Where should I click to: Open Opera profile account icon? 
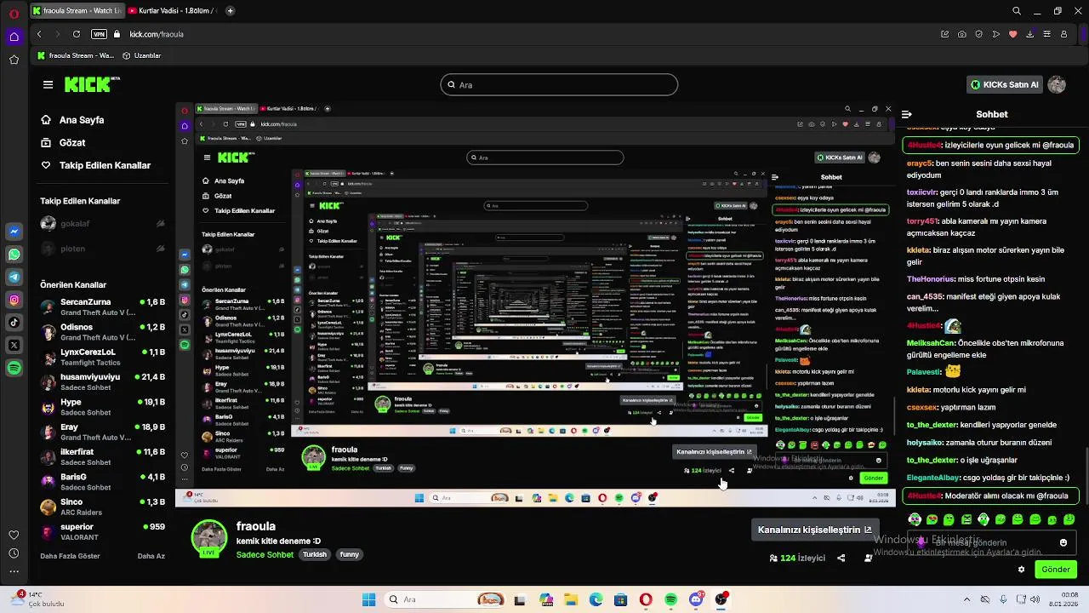click(x=1064, y=34)
